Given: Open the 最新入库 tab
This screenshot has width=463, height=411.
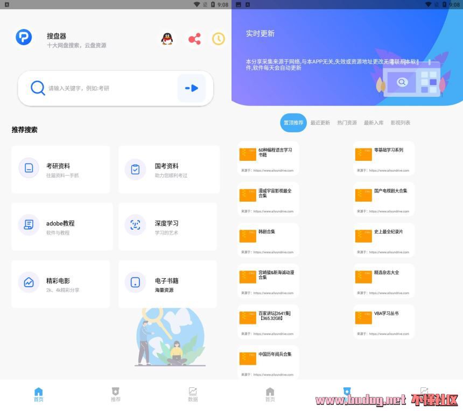Looking at the screenshot, I should tap(374, 123).
